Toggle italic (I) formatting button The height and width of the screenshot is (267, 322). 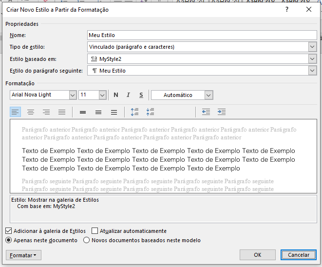pyautogui.click(x=129, y=95)
